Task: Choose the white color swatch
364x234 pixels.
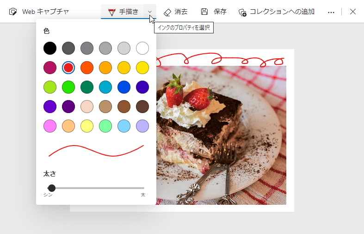Action: point(142,48)
